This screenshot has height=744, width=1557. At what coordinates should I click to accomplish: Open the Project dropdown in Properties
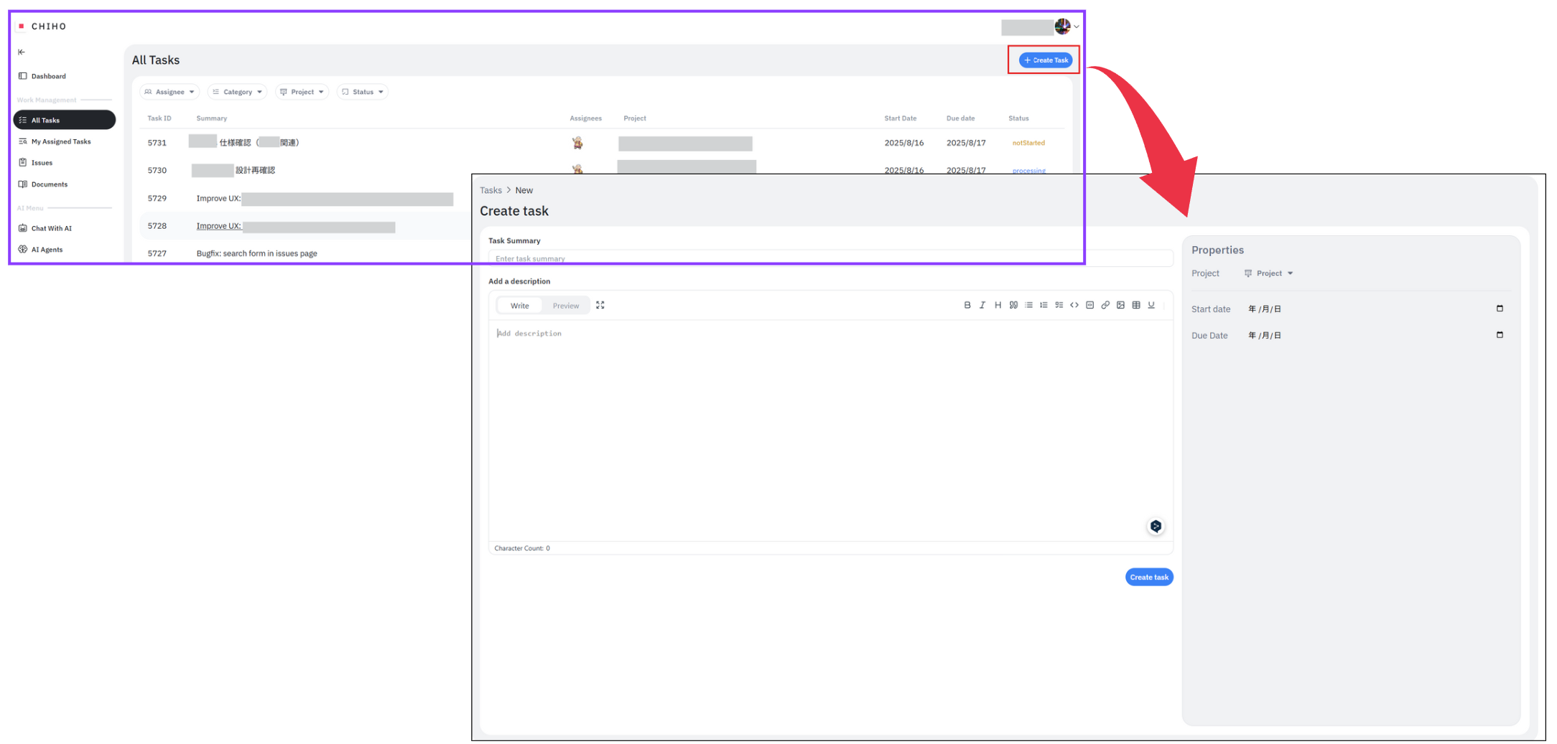point(1269,273)
